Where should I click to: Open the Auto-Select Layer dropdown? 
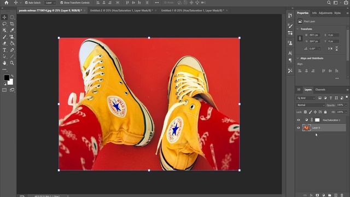coord(50,3)
